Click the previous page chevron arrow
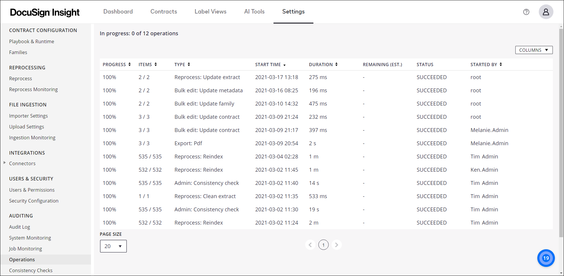This screenshot has width=564, height=276. (x=310, y=245)
